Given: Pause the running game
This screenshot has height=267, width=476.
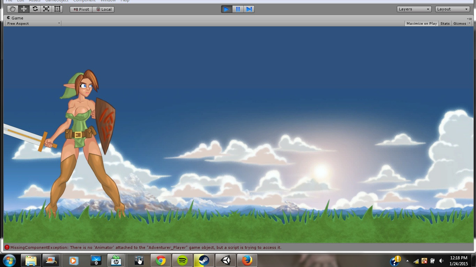Looking at the screenshot, I should click(238, 9).
